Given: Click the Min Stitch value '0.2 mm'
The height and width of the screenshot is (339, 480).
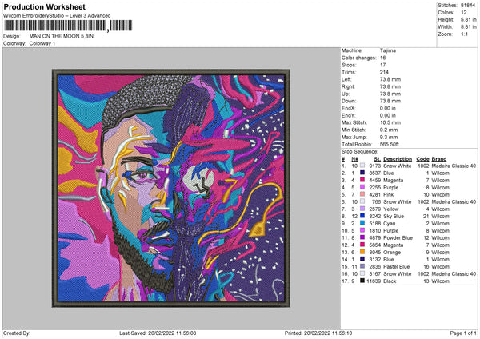Looking at the screenshot, I should (389, 130).
